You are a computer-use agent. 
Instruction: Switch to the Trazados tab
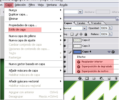point(96,23)
